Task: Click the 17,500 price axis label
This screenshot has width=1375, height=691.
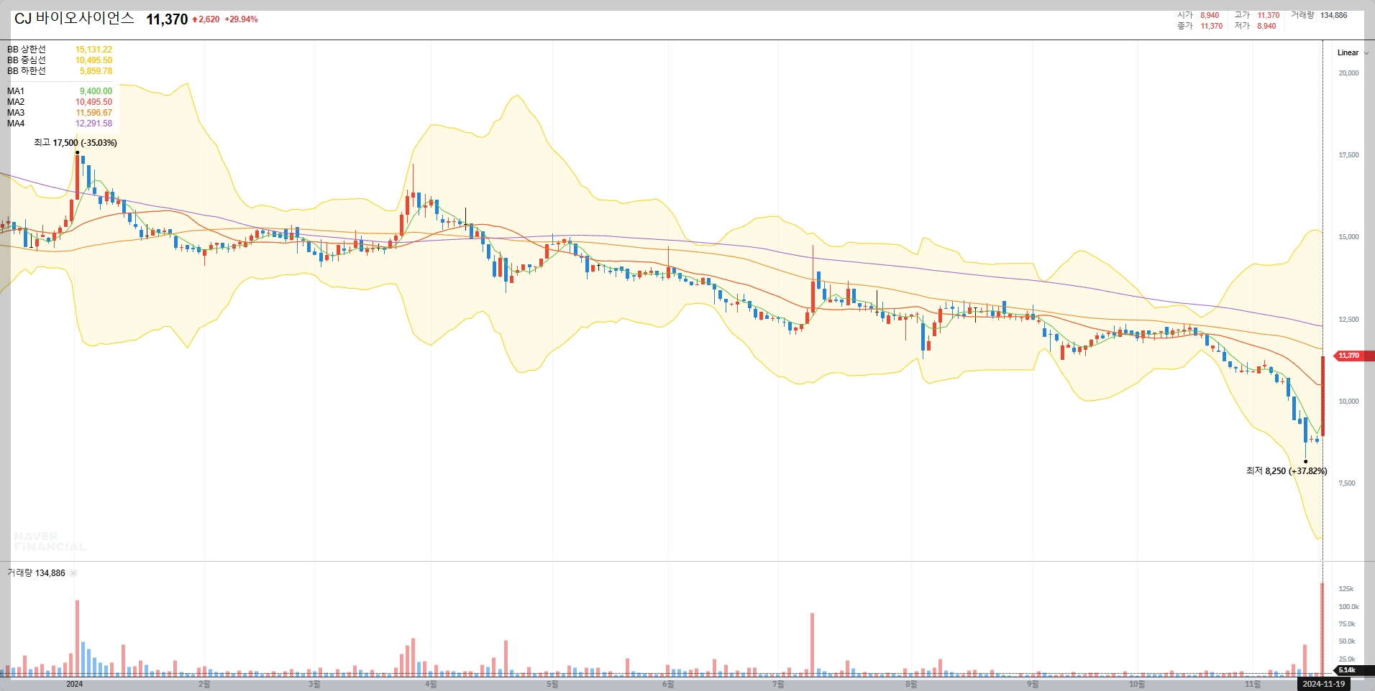Action: click(x=1348, y=155)
